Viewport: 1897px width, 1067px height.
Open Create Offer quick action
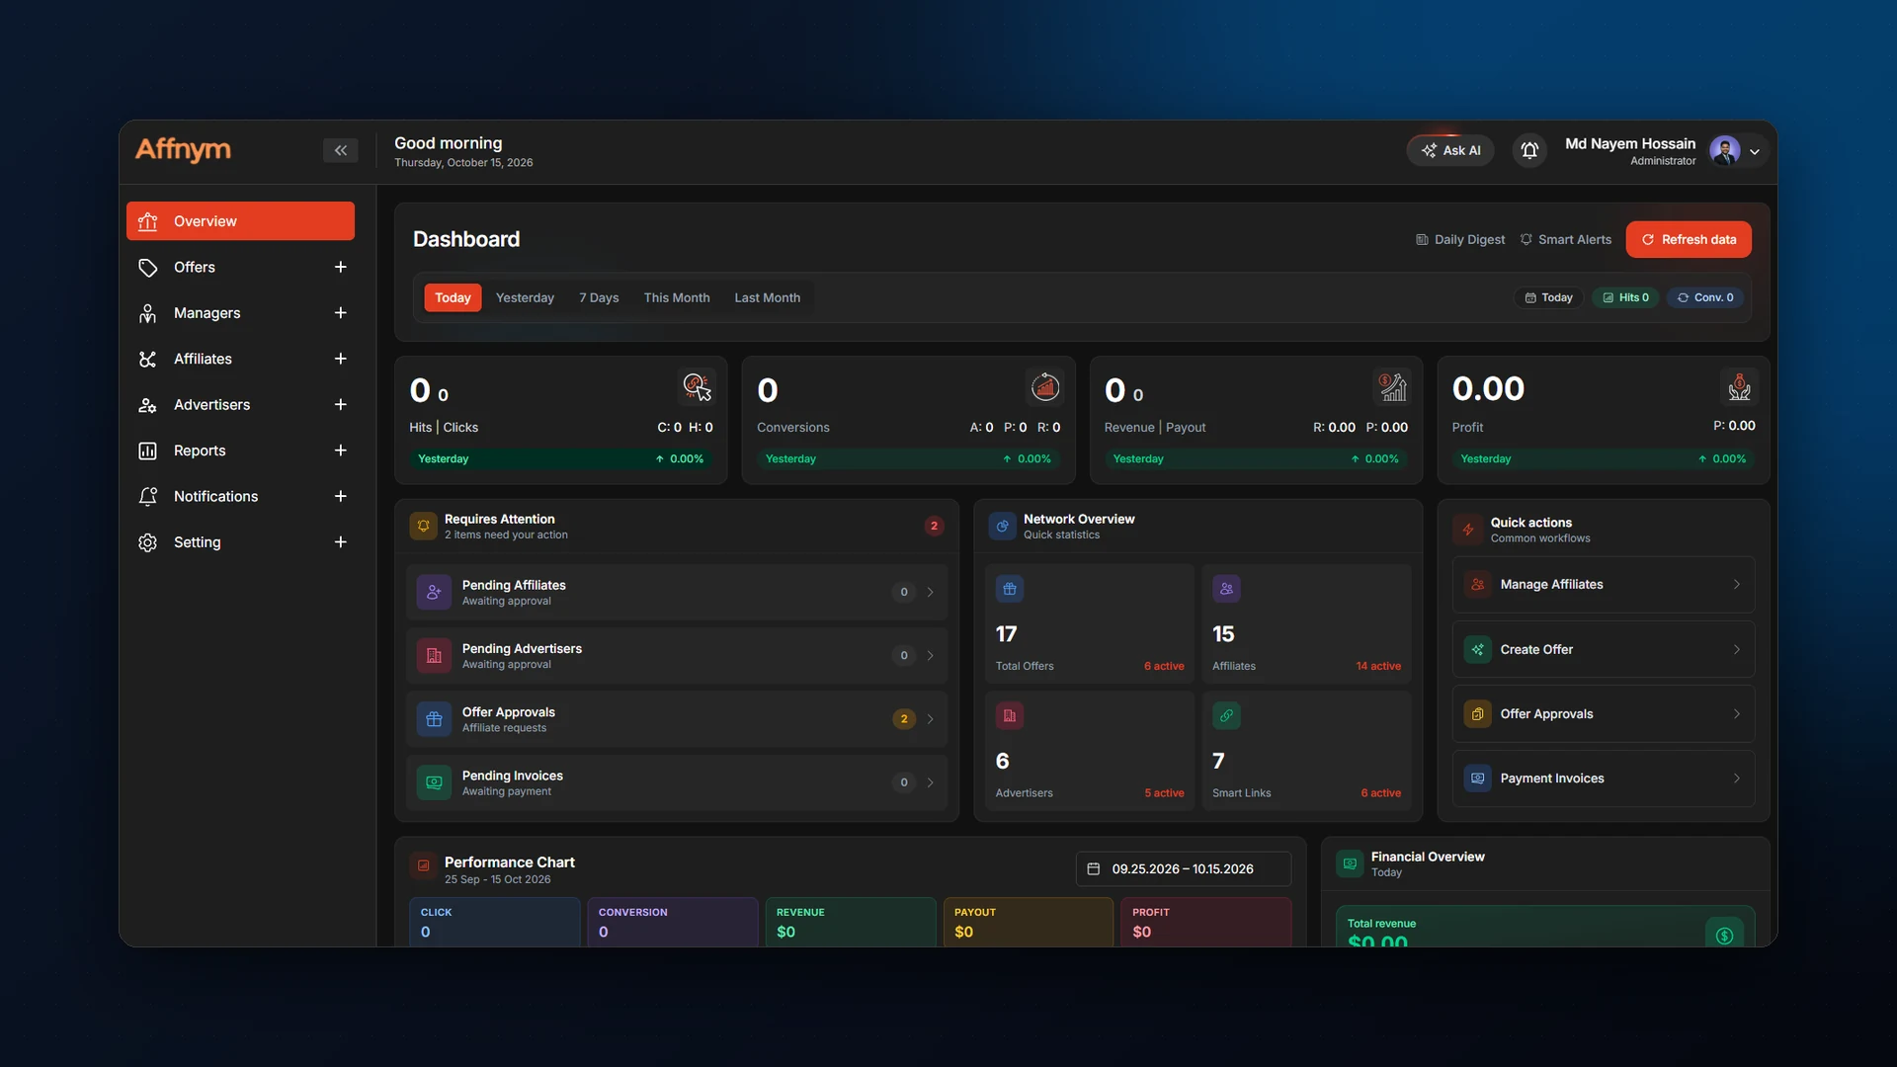[1603, 649]
